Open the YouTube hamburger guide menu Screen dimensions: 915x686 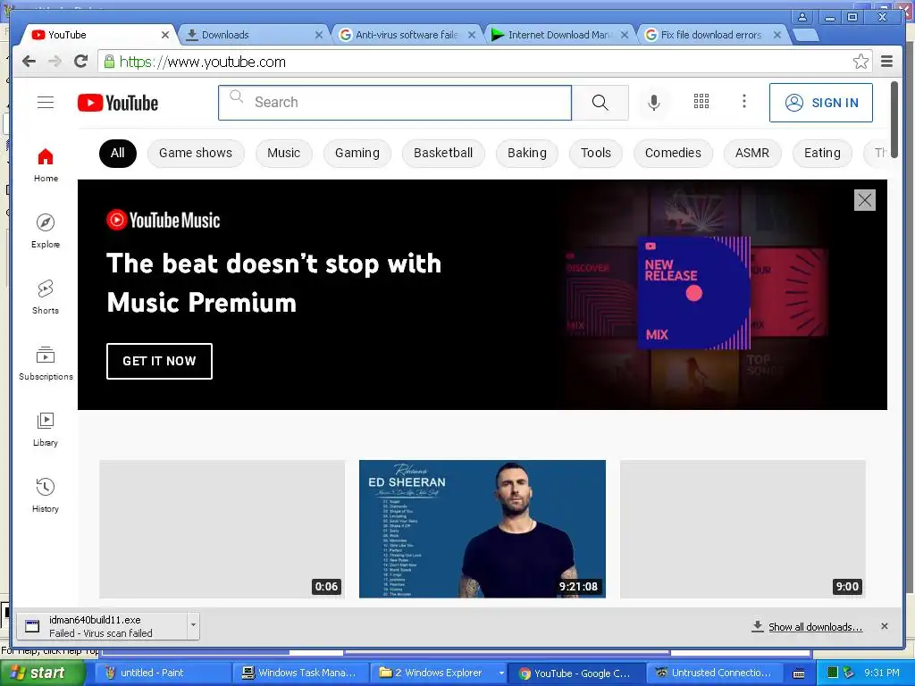pyautogui.click(x=46, y=103)
